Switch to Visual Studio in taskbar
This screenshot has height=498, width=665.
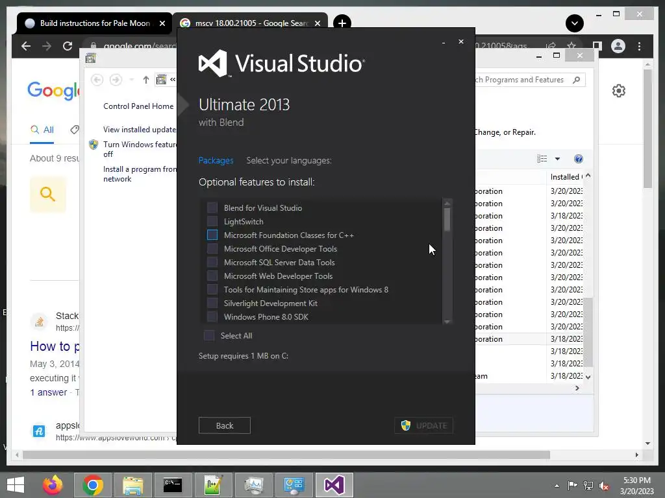coord(334,485)
